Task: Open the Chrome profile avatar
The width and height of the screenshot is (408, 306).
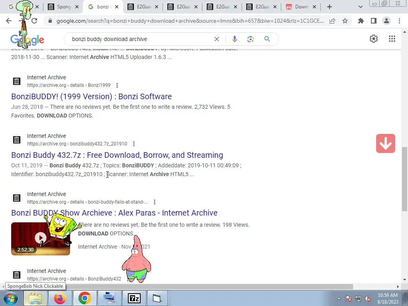Action: point(386,21)
